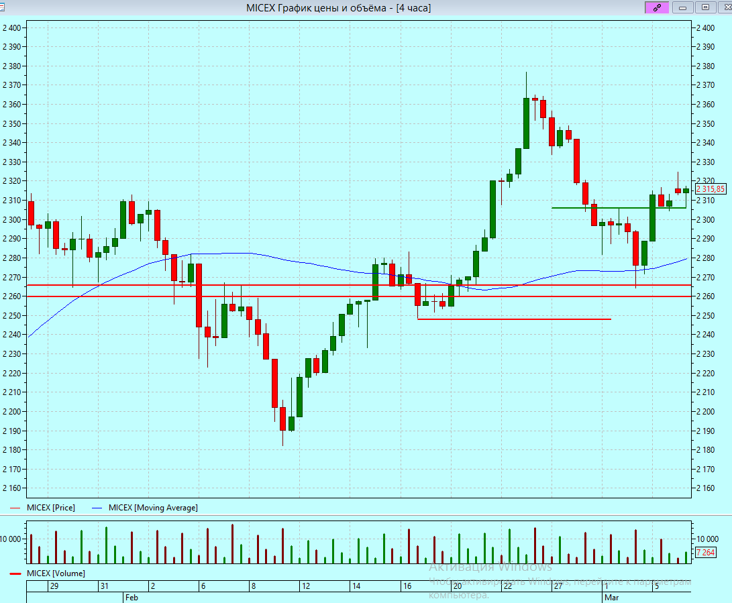The width and height of the screenshot is (732, 603).
Task: Click the date label 29 on time axis
Action: [x=54, y=586]
